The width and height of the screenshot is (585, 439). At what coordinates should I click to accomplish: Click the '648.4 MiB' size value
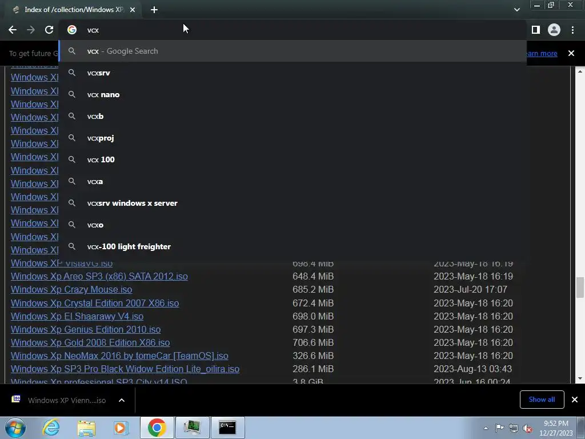(313, 276)
